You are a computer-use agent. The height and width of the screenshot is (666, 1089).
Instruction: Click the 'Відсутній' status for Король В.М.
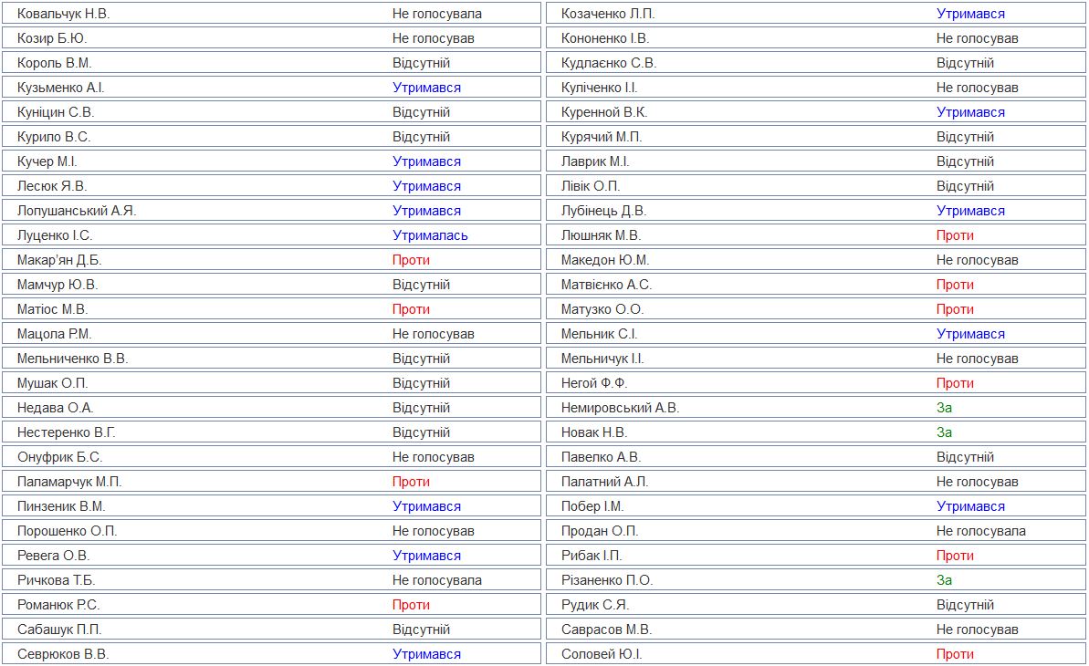click(x=421, y=63)
